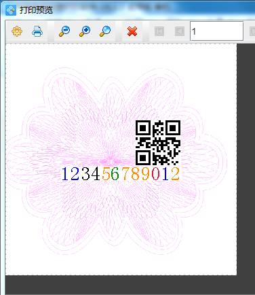Image resolution: width=255 pixels, height=295 pixels.
Task: Click the next page button beside page field
Action: point(252,31)
